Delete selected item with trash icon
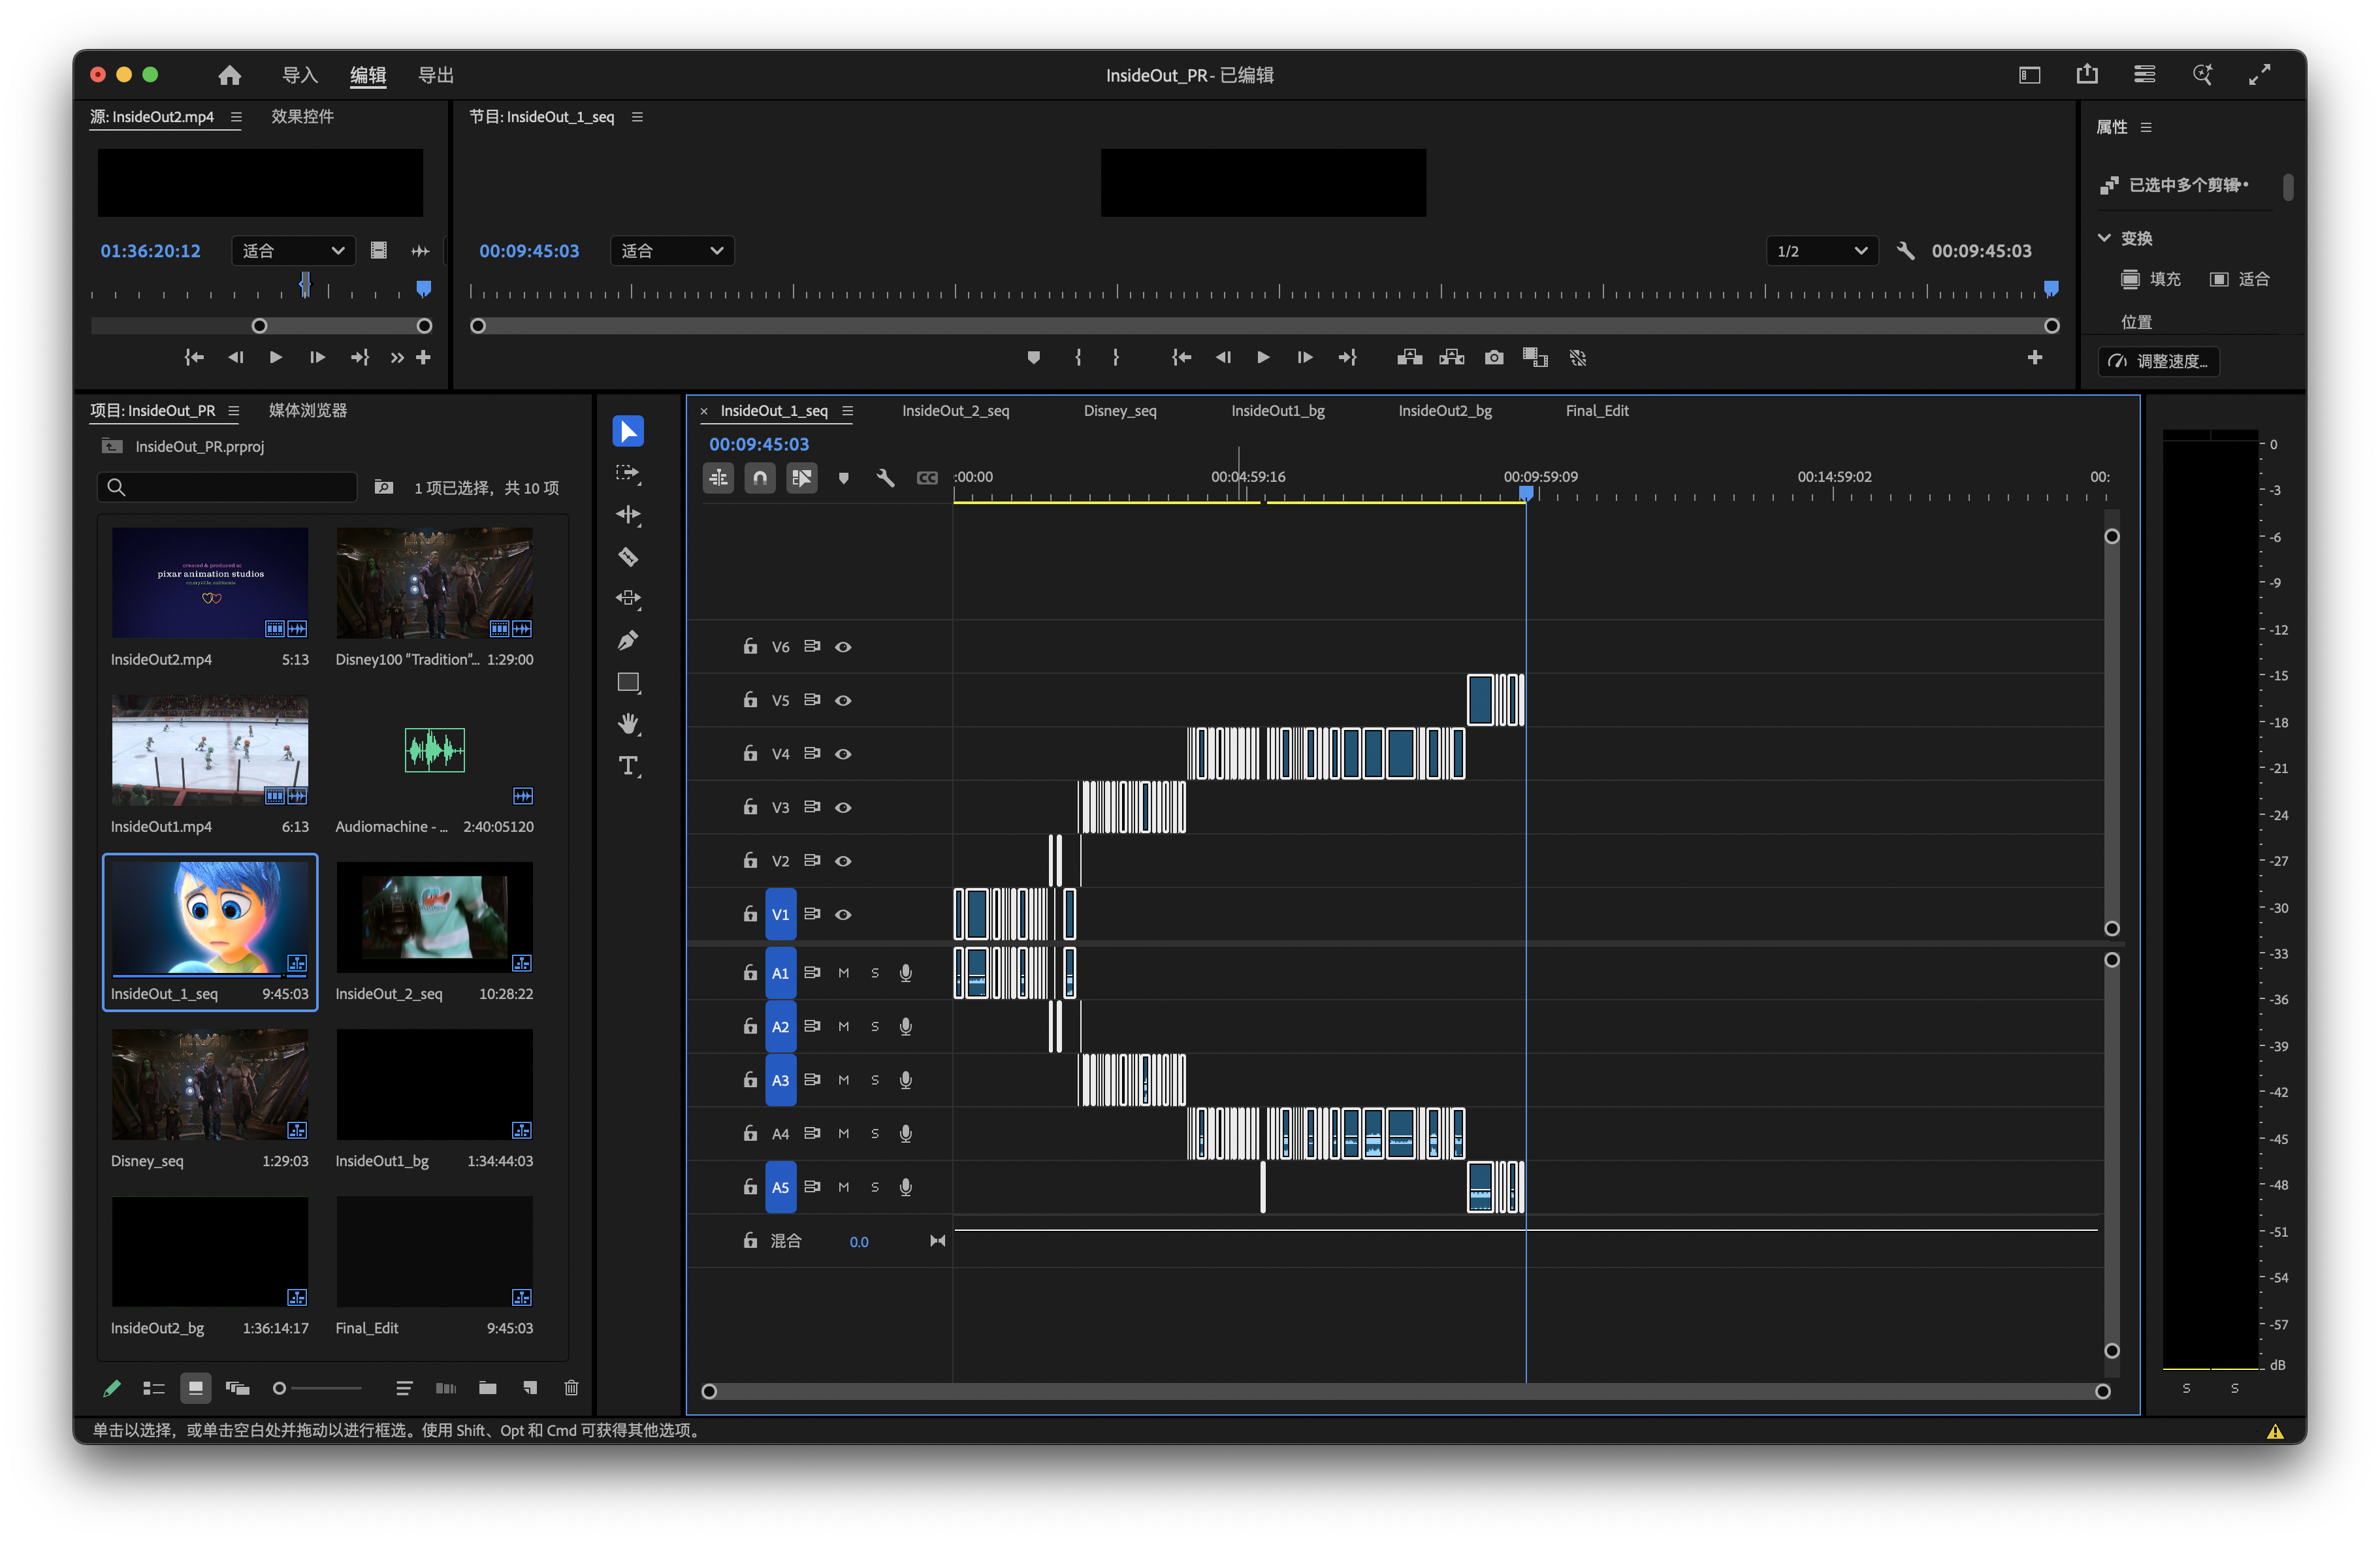2380x1541 pixels. (571, 1388)
